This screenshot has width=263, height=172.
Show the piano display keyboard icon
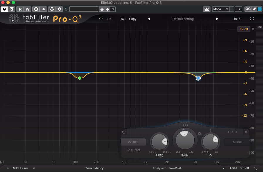pyautogui.click(x=2, y=162)
